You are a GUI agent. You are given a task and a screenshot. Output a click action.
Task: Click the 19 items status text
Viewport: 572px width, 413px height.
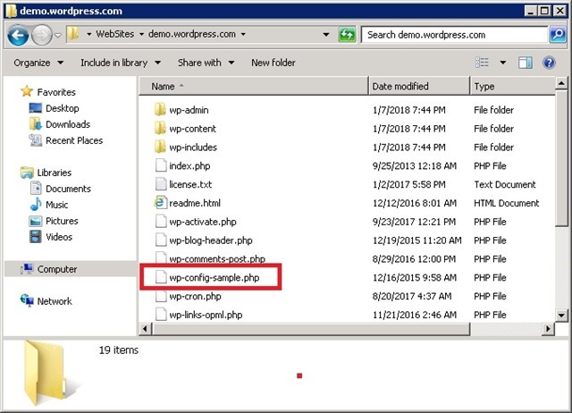coord(119,350)
